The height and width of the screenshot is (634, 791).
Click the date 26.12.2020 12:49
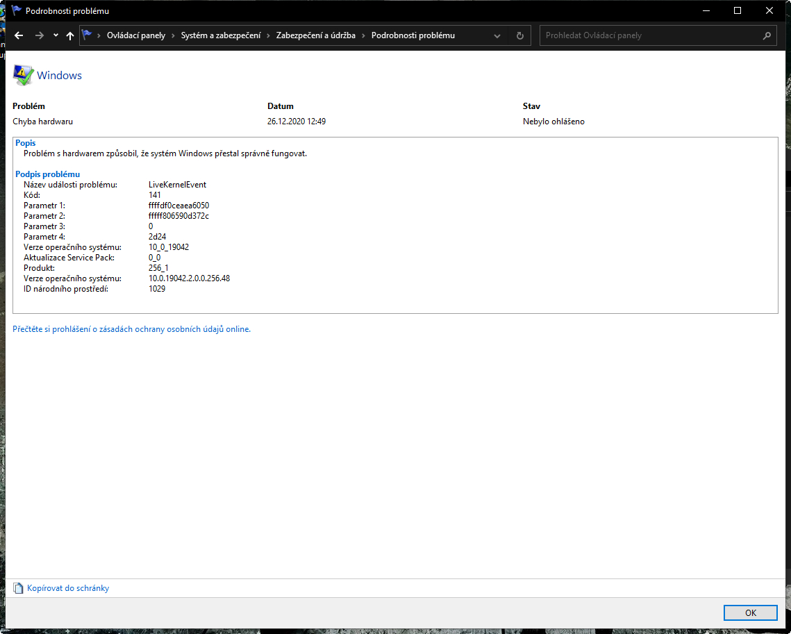coord(297,122)
